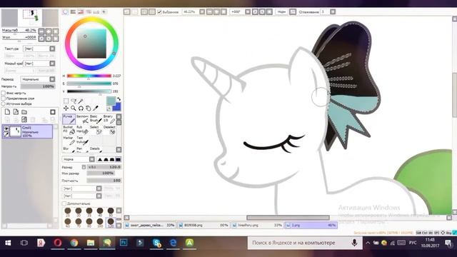
Task: Toggle visibility eye of Слой1 layer
Action: [6, 128]
